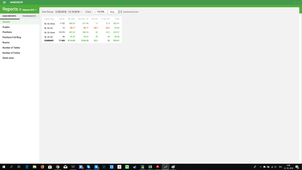Open the player selector dropdown in Reports header
This screenshot has width=302, height=170.
coord(29,9)
